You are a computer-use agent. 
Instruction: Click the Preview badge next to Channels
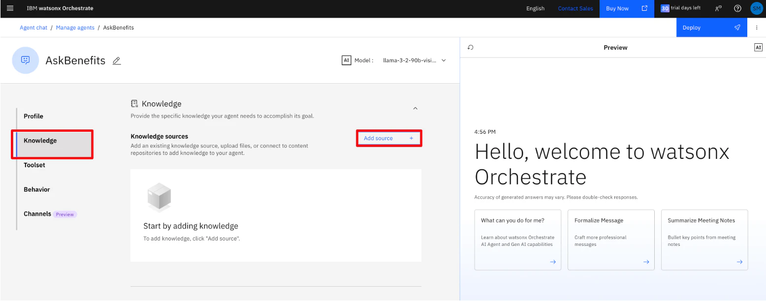pos(65,214)
